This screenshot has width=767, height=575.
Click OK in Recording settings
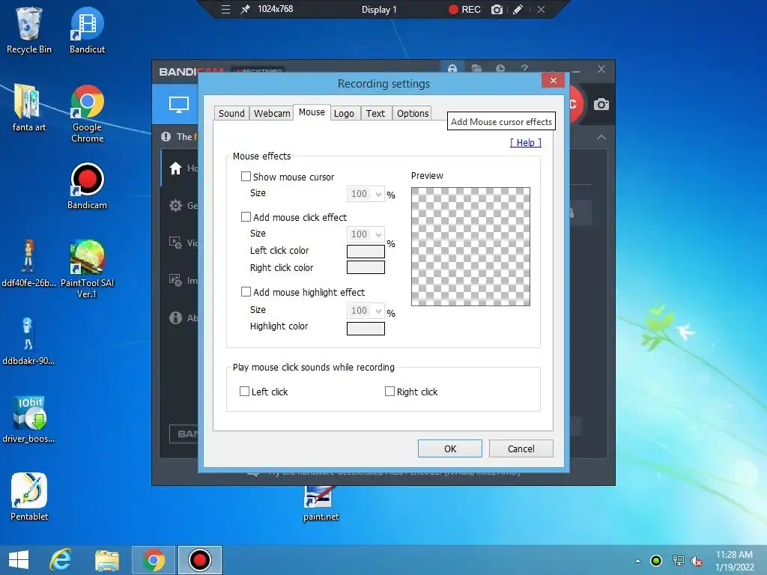click(x=450, y=448)
